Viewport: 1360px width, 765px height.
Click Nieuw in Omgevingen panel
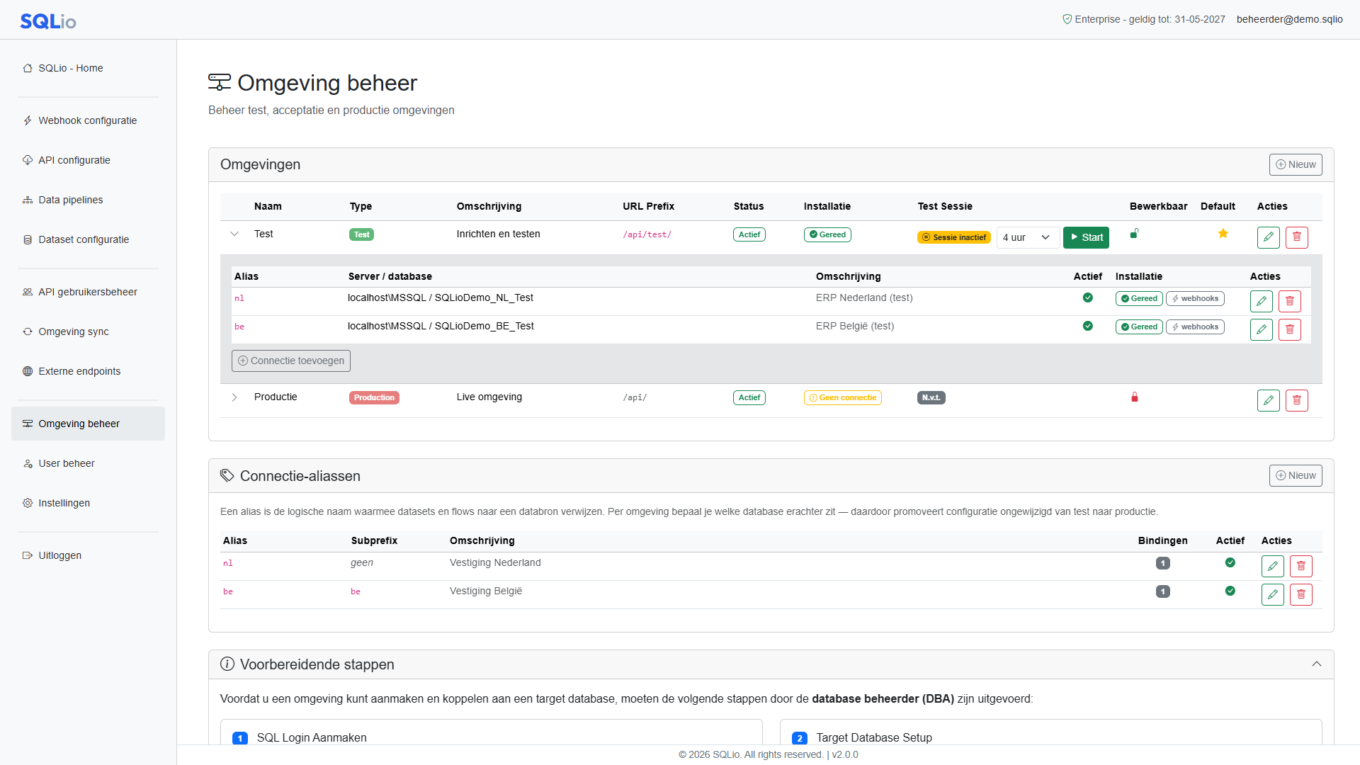click(1296, 164)
